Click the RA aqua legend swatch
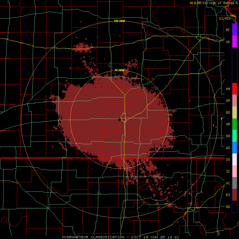The image size is (239, 239). click(x=234, y=136)
